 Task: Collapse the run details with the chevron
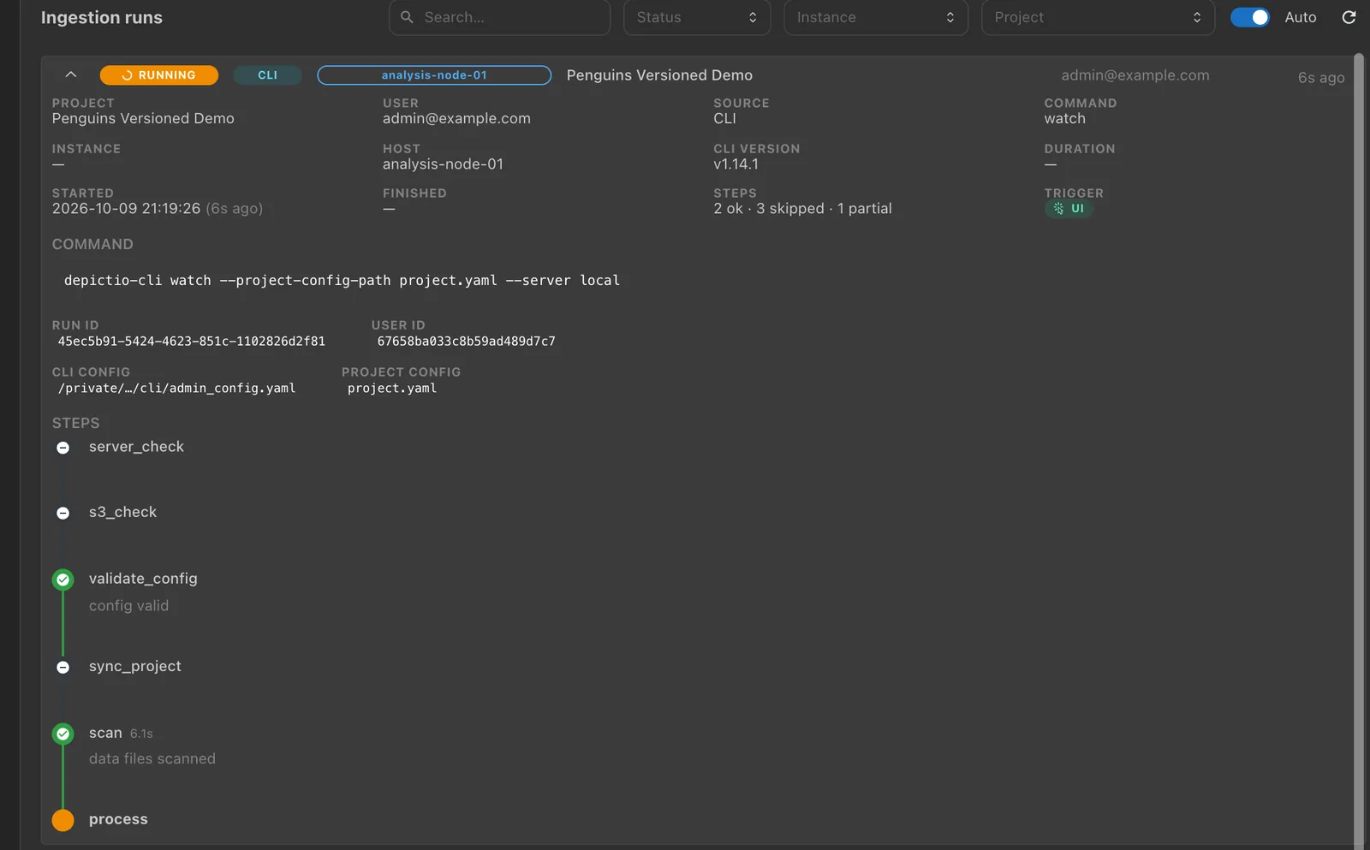point(71,74)
